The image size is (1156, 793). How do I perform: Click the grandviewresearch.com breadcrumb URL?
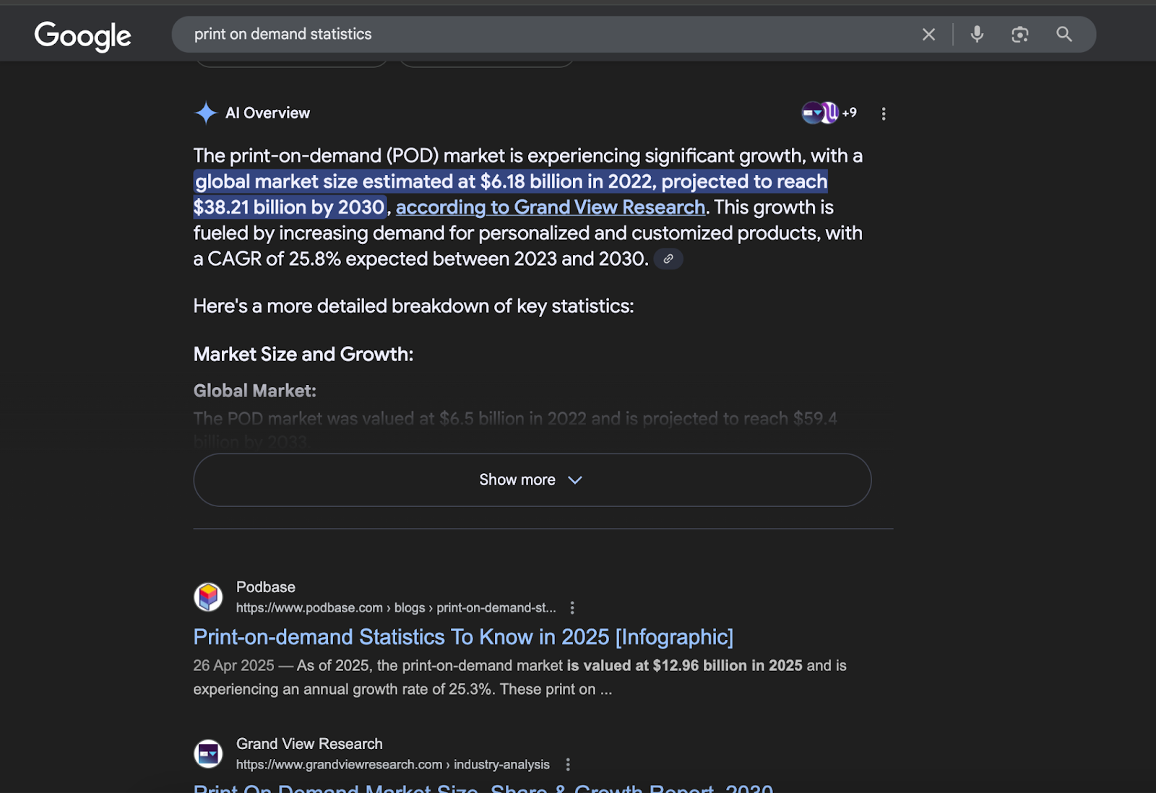(393, 764)
